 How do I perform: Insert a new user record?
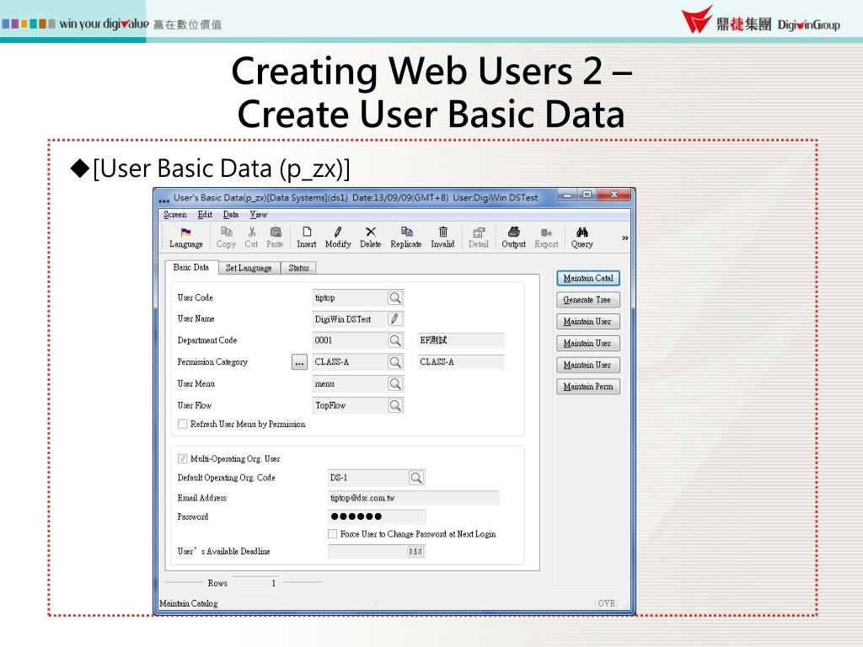(x=307, y=238)
